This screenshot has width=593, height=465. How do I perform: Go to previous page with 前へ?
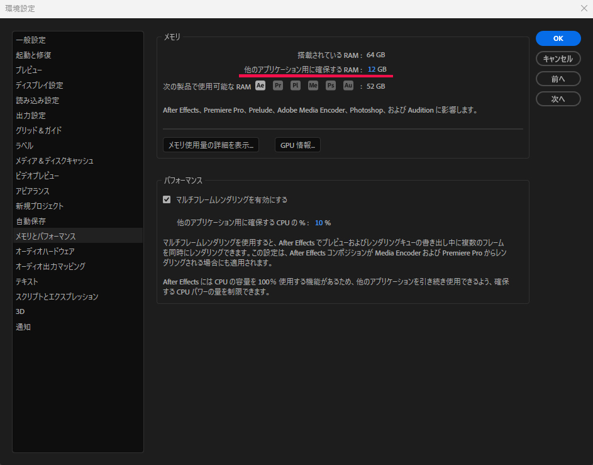tap(558, 79)
